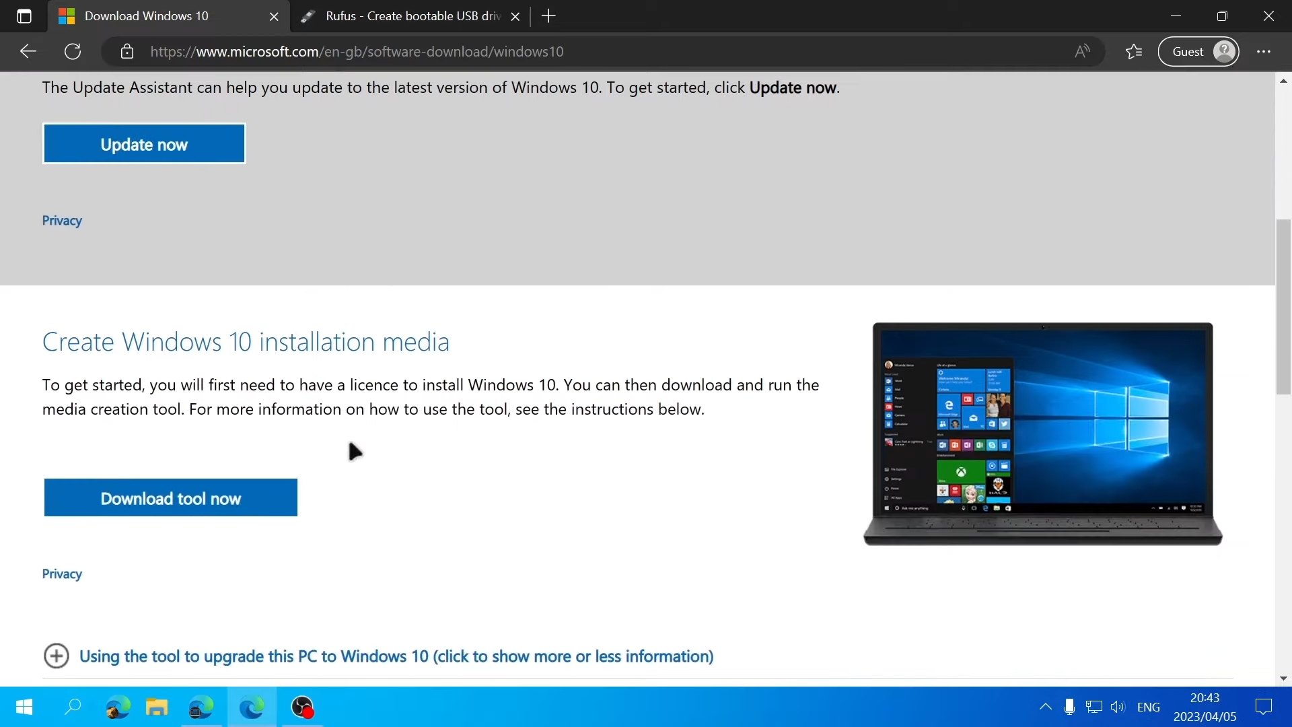Click the 'Update now' button

tap(144, 143)
